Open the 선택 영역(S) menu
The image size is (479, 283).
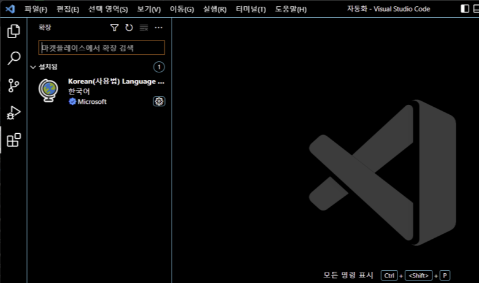click(108, 9)
